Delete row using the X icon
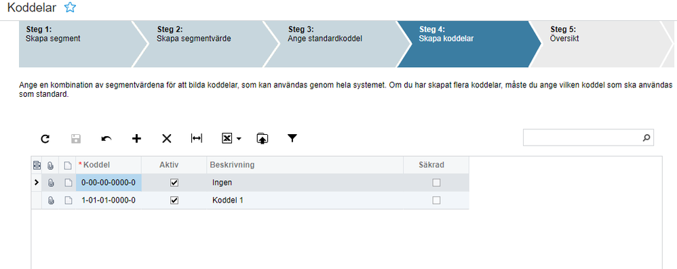The image size is (677, 269). point(167,138)
